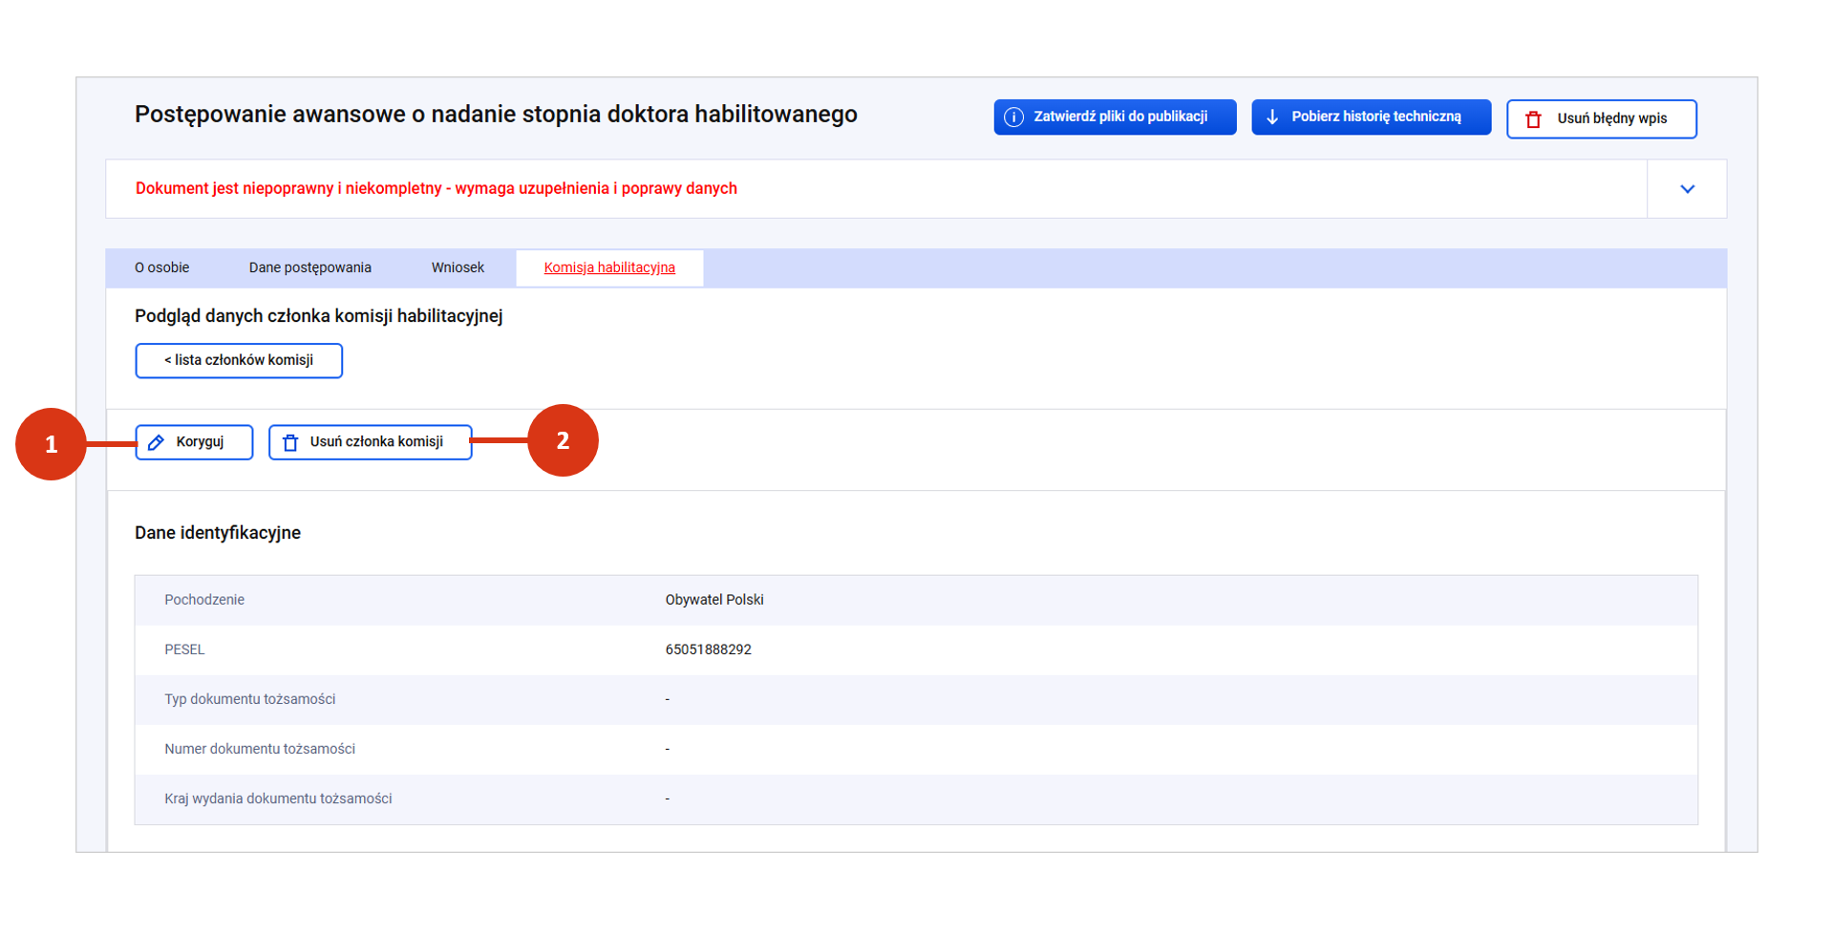1832x937 pixels.
Task: Select the Komisja habilitacyjna tab
Action: 609,268
